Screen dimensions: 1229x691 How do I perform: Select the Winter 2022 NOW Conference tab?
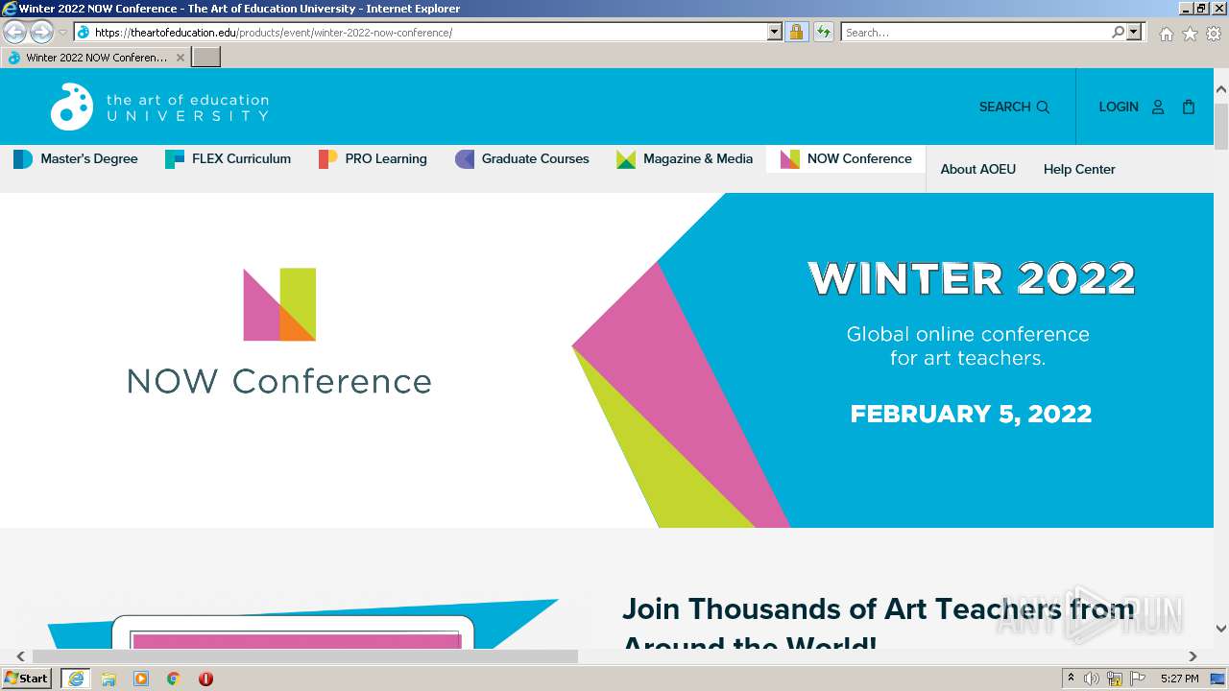pos(96,58)
